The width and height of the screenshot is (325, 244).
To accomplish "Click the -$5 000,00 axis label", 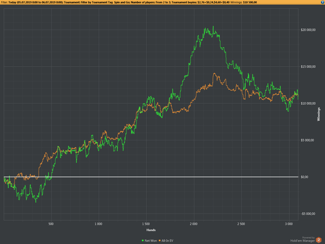I will (307, 214).
